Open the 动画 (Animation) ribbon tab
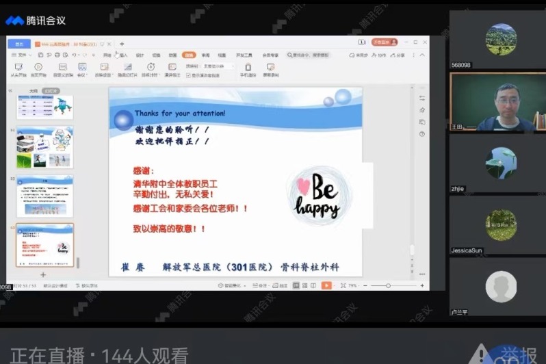 click(172, 55)
